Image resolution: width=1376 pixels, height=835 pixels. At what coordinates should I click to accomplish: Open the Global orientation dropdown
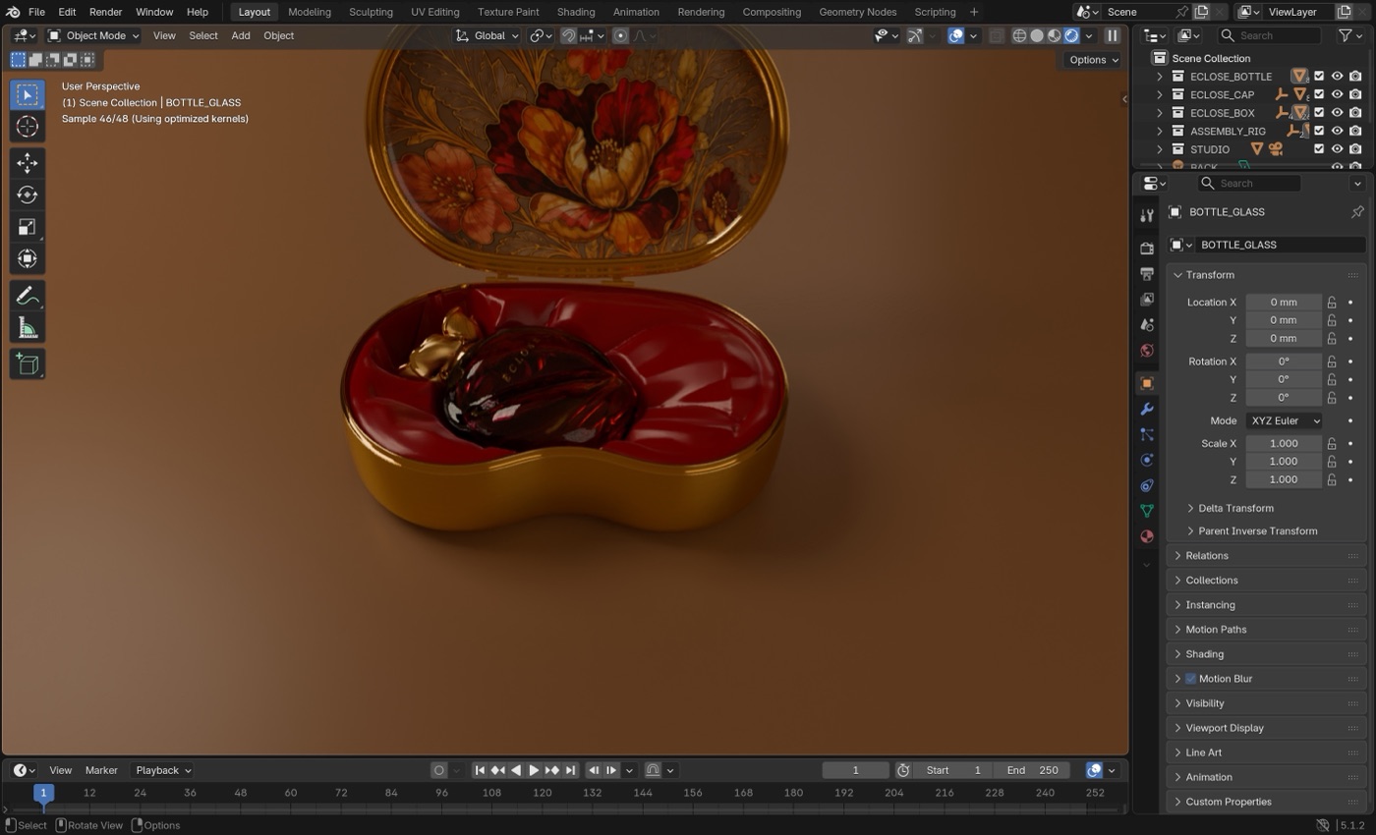487,35
